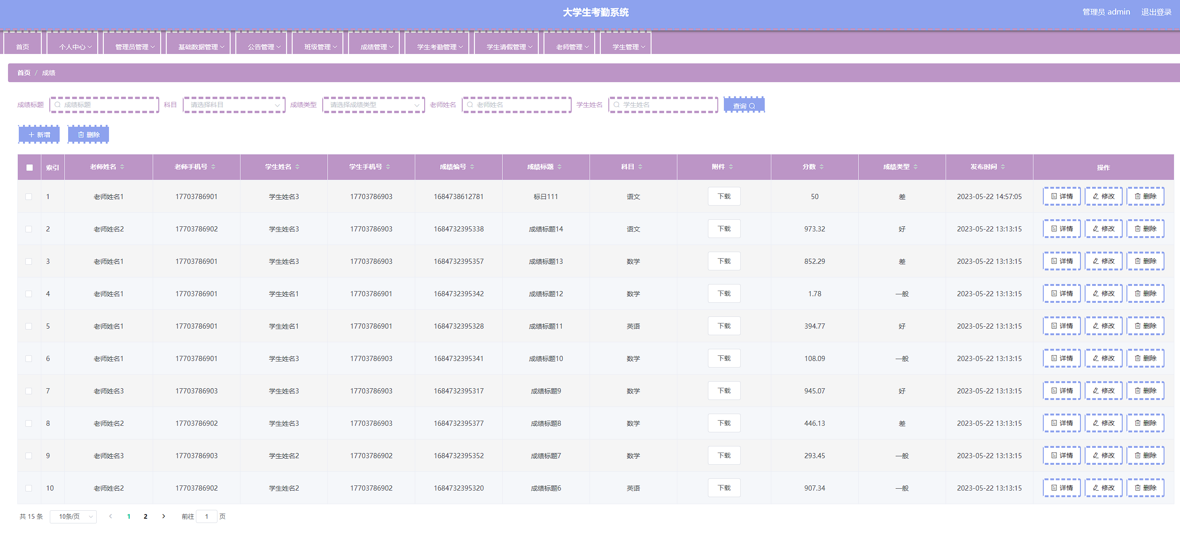Go to next page arrow

(x=163, y=516)
